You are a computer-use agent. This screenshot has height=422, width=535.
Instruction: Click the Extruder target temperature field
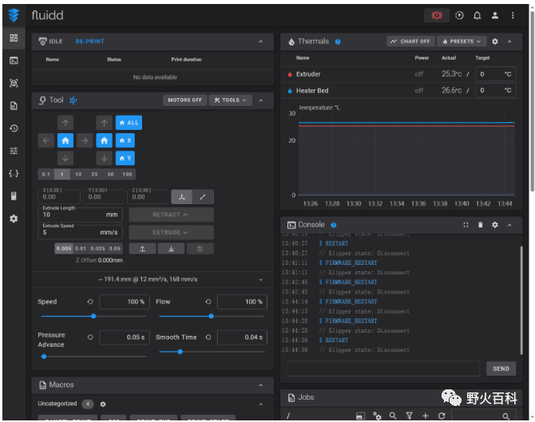(x=496, y=74)
